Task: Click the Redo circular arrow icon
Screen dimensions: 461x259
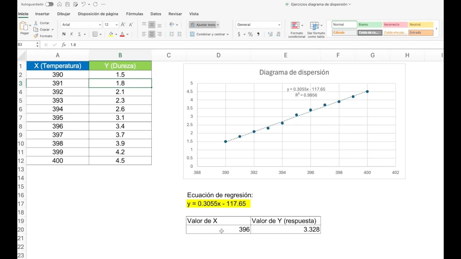Action: click(95, 4)
